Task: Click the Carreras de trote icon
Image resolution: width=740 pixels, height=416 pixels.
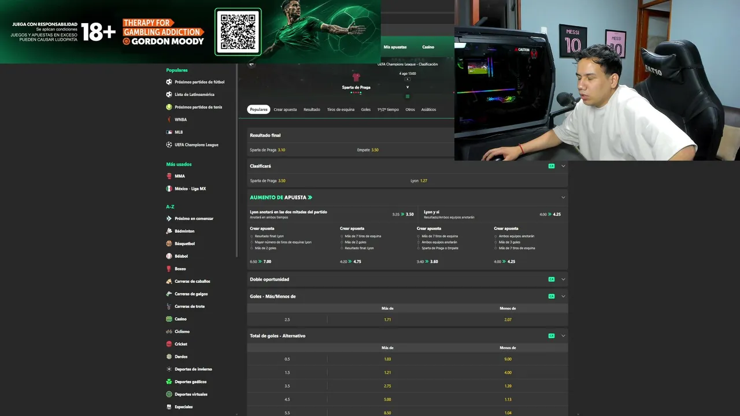Action: (169, 306)
